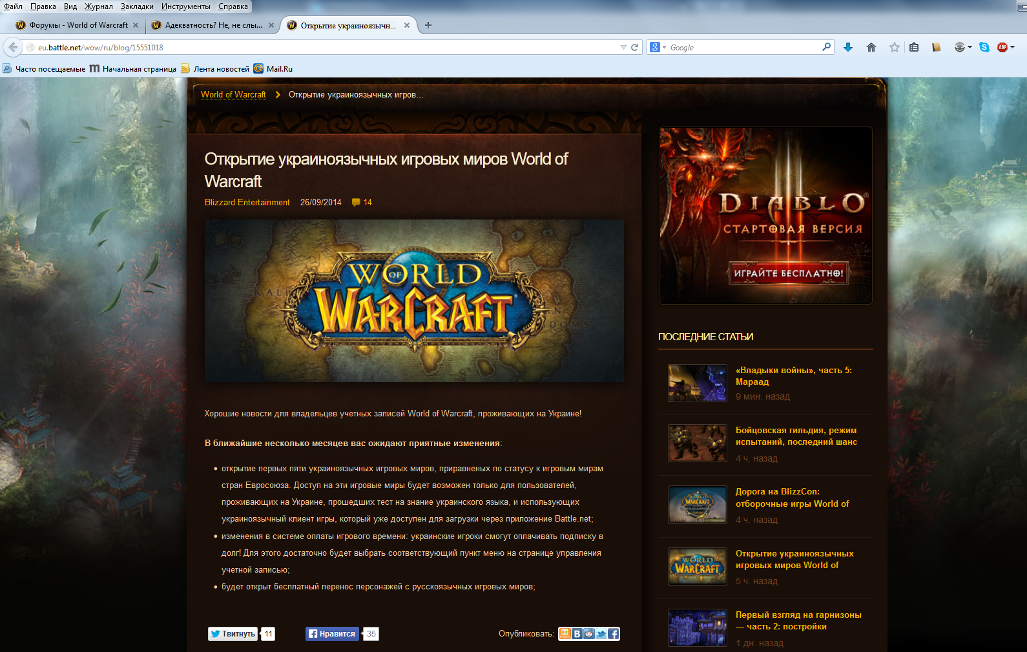This screenshot has height=652, width=1027.
Task: Go back with the browser back arrow
Action: [x=13, y=47]
